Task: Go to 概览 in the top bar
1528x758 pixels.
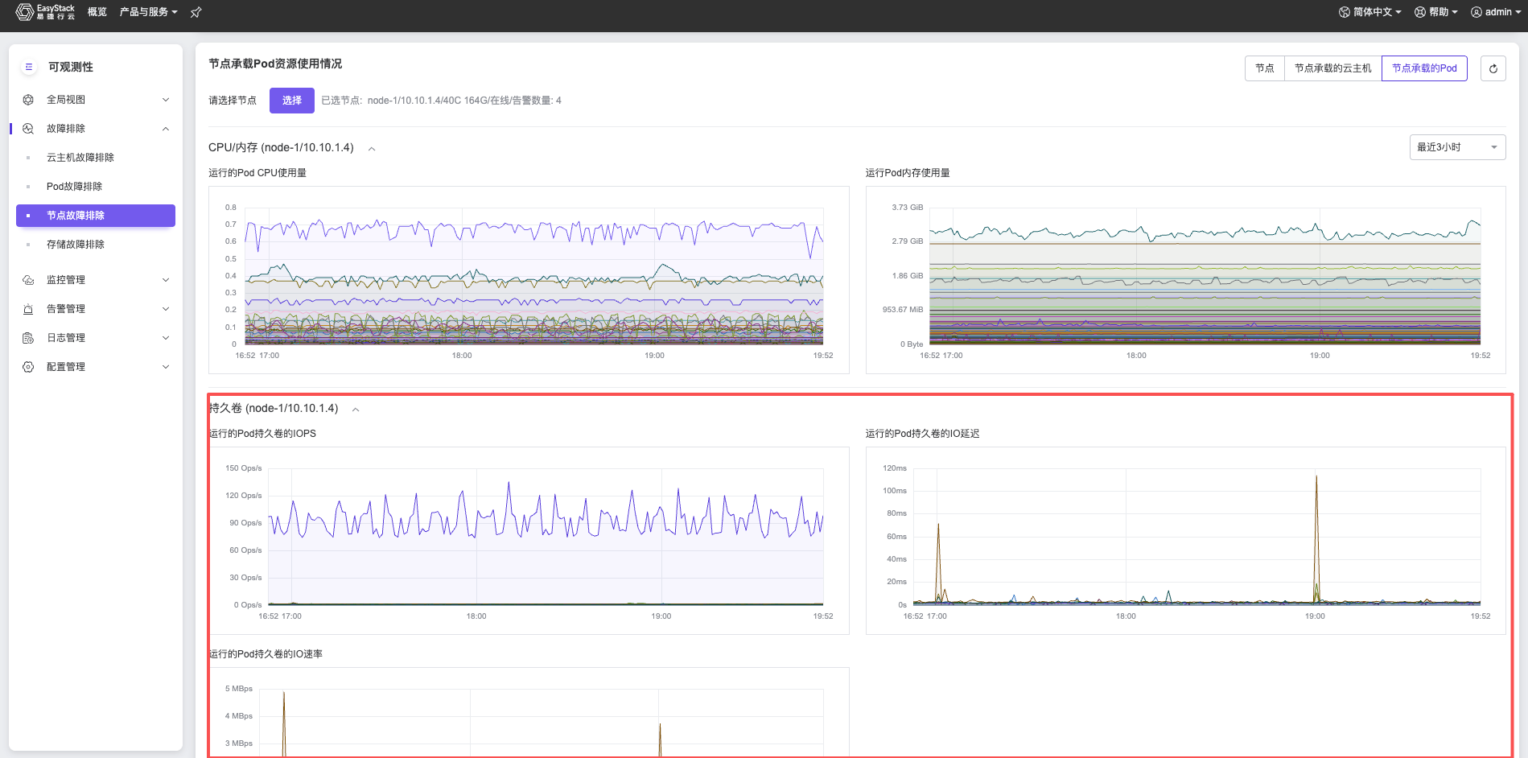Action: tap(97, 12)
